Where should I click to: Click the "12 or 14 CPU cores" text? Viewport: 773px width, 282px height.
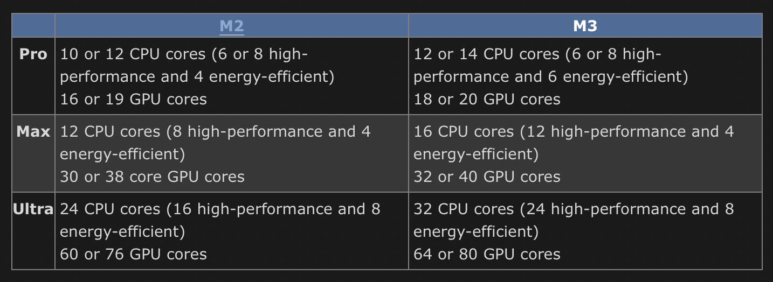click(486, 54)
